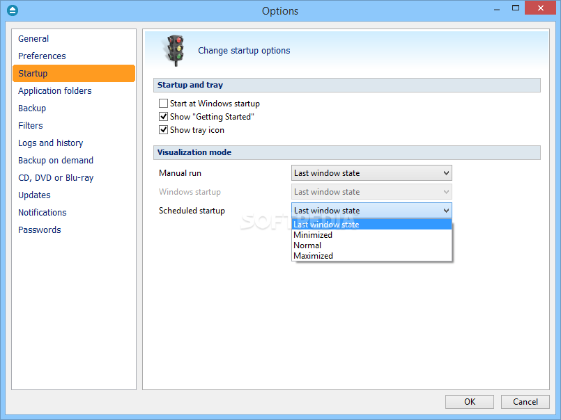561x420 pixels.
Task: Open Backup on demand settings
Action: coord(74,161)
